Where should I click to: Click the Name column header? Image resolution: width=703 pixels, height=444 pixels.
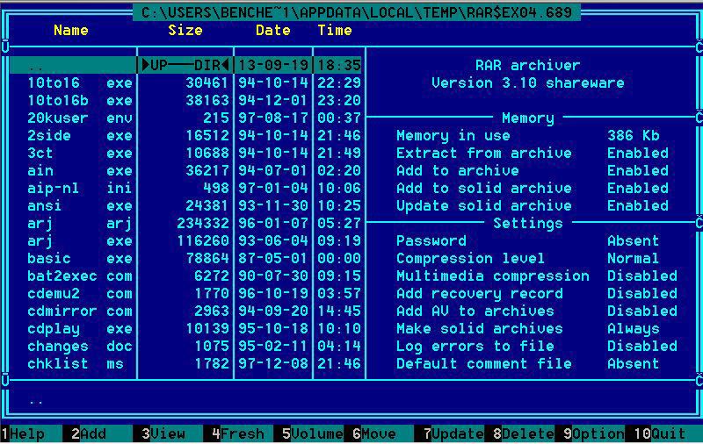click(x=71, y=31)
